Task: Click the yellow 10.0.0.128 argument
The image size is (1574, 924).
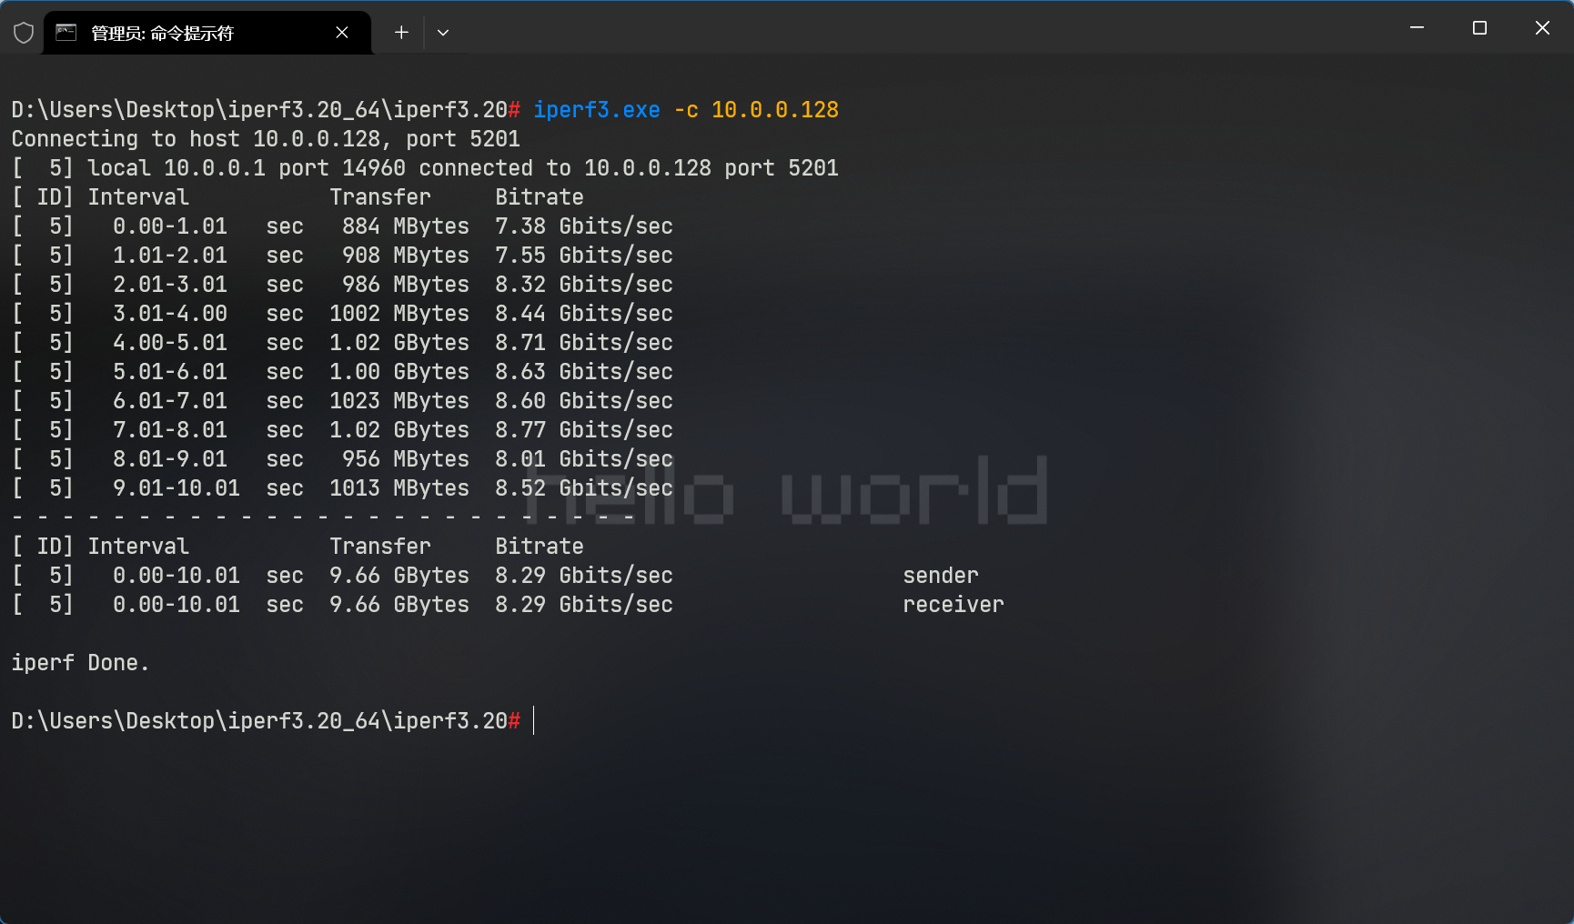Action: point(774,110)
